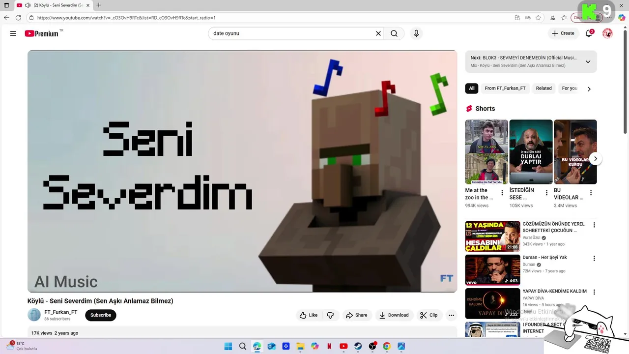Image resolution: width=629 pixels, height=354 pixels.
Task: Open File Explorer from the taskbar
Action: coord(300,346)
